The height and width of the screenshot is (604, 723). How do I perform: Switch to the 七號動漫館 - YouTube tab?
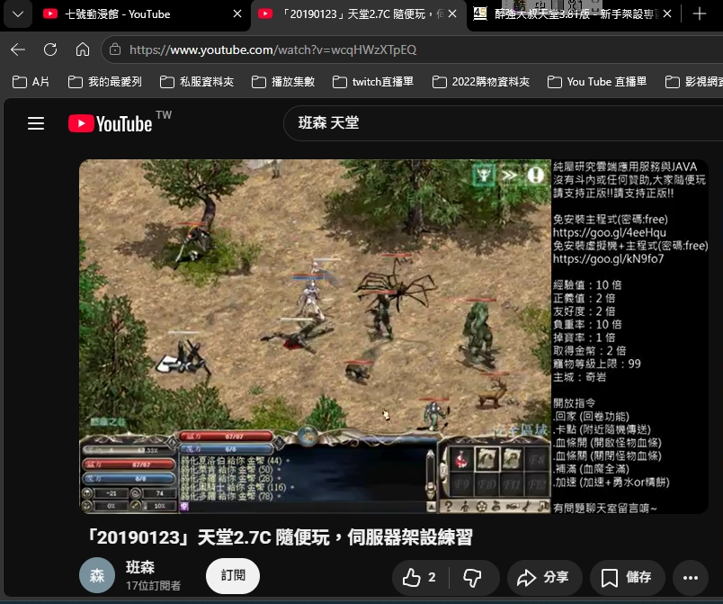click(x=142, y=14)
